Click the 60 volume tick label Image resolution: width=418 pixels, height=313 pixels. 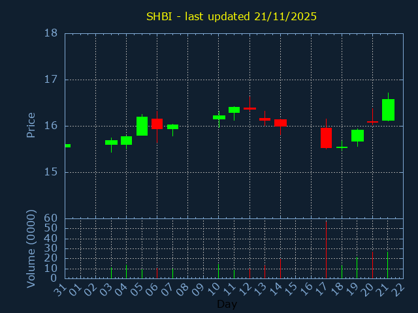tap(50, 218)
